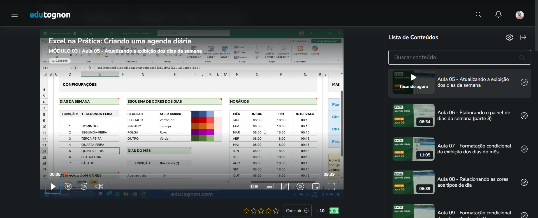The height and width of the screenshot is (218, 538).
Task: Open the pencil notes tool in player
Action: point(285,186)
